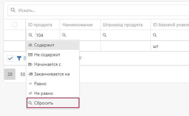Click the magnifier icon in main search bar
189x116 pixels.
coord(13,10)
